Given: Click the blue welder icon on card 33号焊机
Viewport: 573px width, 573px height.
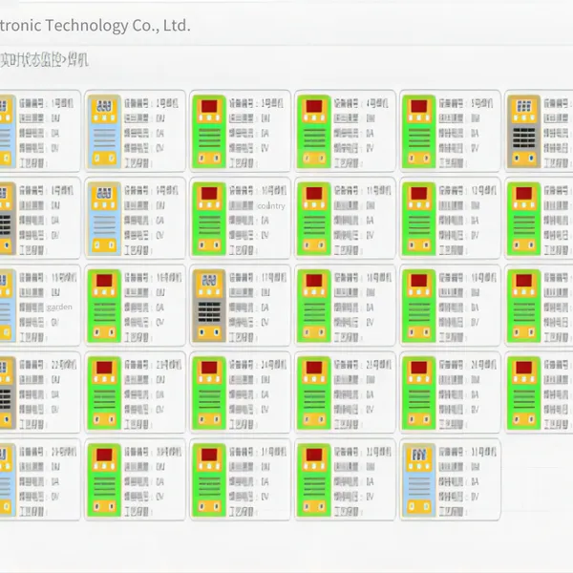Looking at the screenshot, I should [419, 480].
